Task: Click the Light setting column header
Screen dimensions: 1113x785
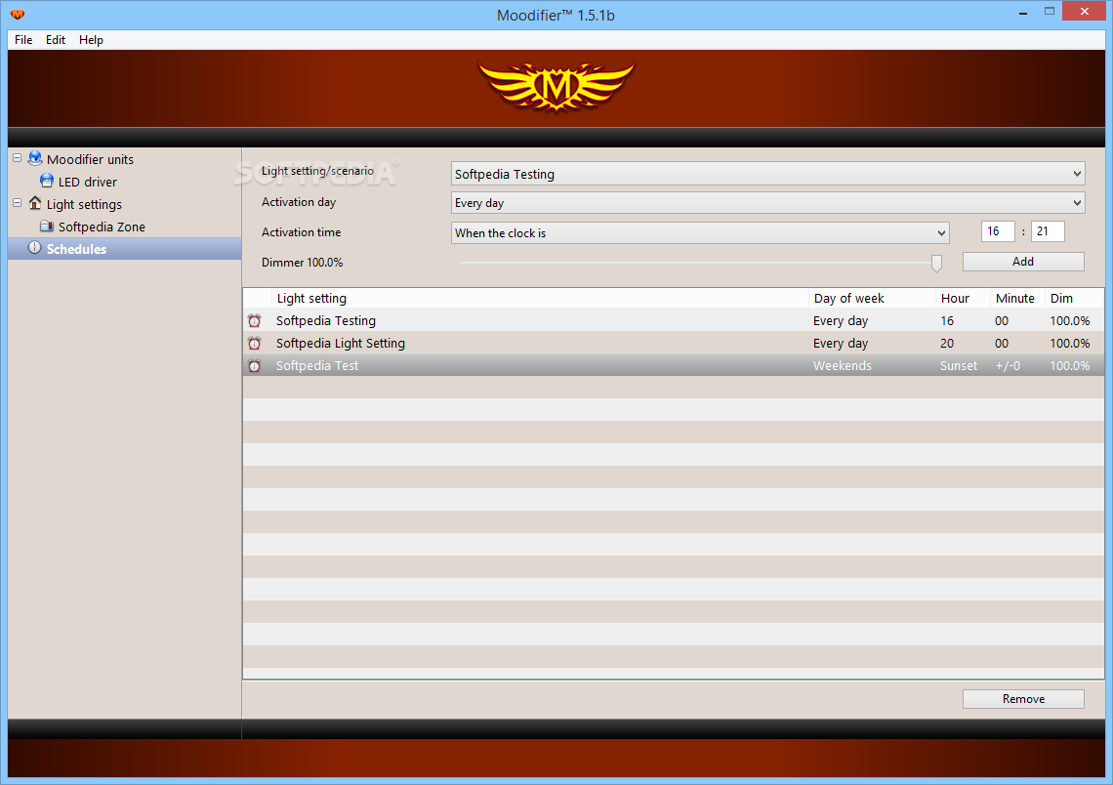Action: tap(540, 298)
